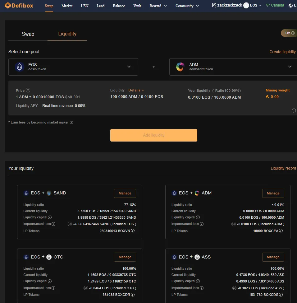Image resolution: width=297 pixels, height=303 pixels.
Task: Switch impermanent loss currency in SAND card
Action: click(70, 224)
